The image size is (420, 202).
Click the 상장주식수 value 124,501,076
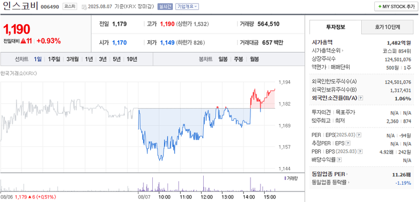pyautogui.click(x=398, y=59)
